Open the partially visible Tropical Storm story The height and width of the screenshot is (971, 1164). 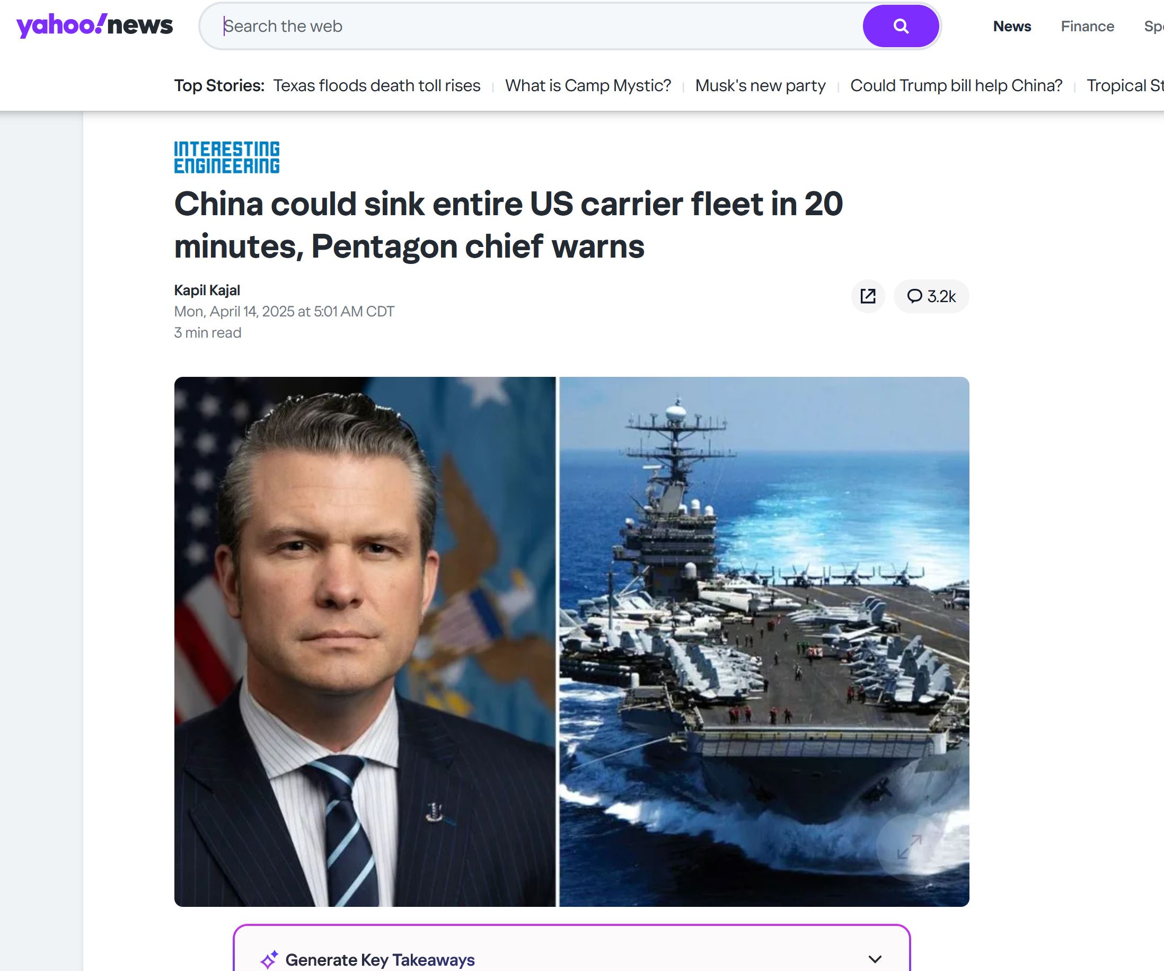pyautogui.click(x=1125, y=85)
